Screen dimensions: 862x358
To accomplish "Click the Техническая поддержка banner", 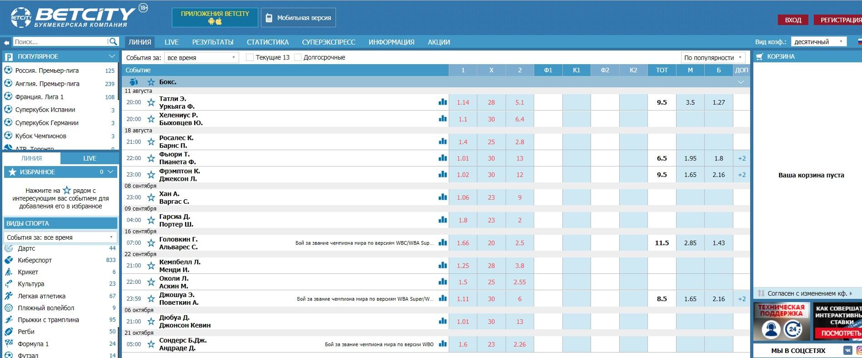I will click(782, 322).
